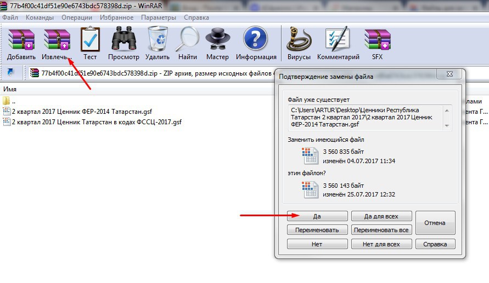Choose Нет для всех button
The image size is (489, 283).
click(x=381, y=244)
